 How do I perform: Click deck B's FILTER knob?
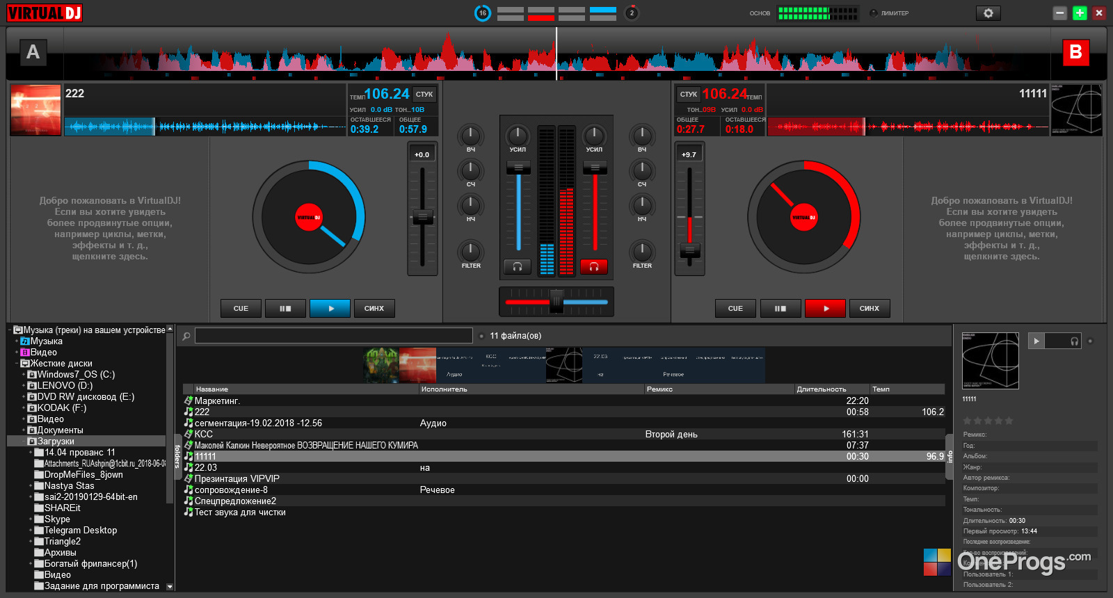(642, 250)
